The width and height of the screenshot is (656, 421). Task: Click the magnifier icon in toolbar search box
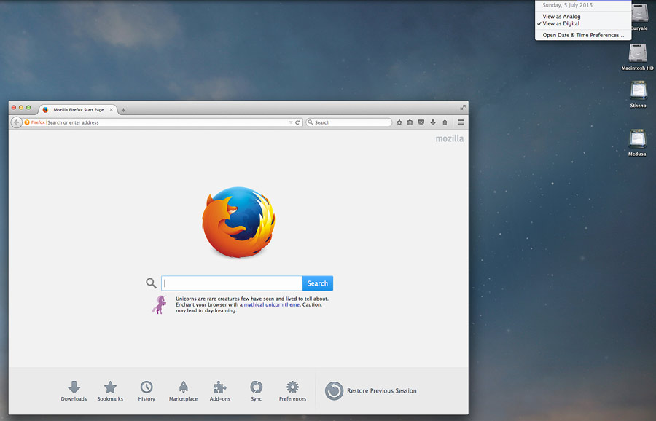coord(311,122)
